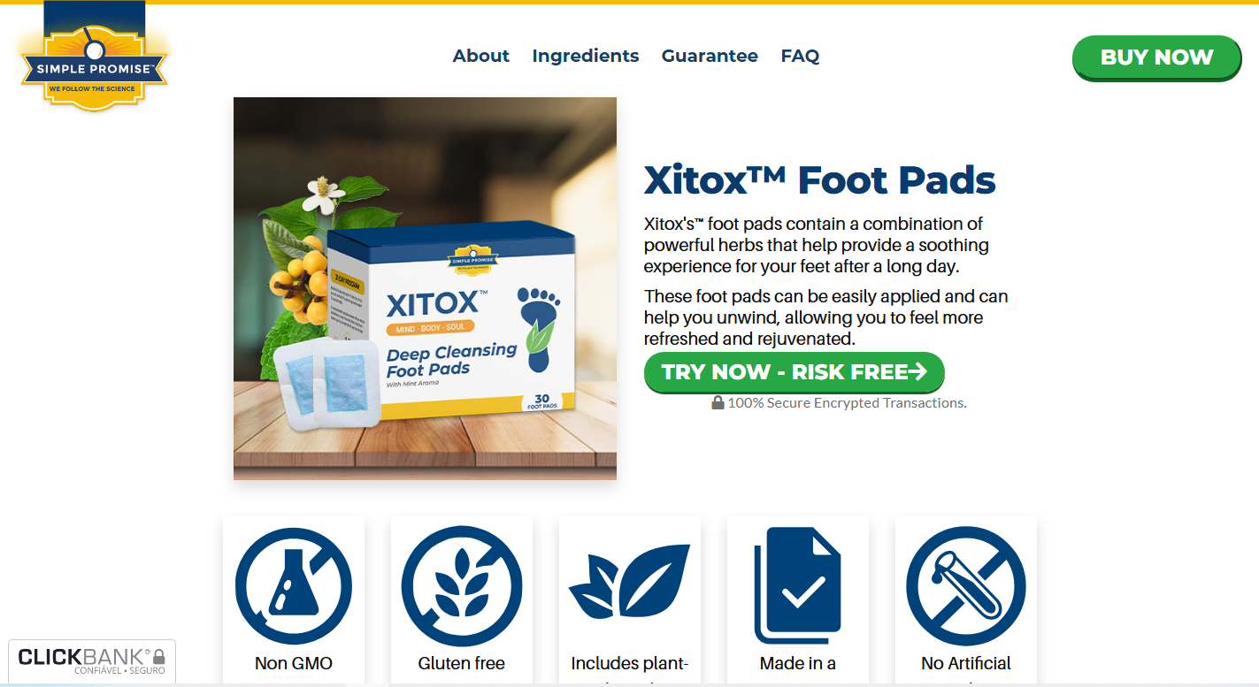
Task: Click the 100% Secure Encrypted Transactions text
Action: [847, 402]
